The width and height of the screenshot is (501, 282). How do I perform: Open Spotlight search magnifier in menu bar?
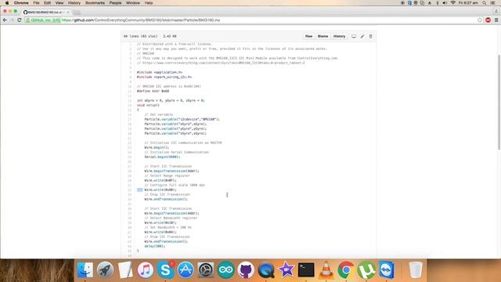485,3
